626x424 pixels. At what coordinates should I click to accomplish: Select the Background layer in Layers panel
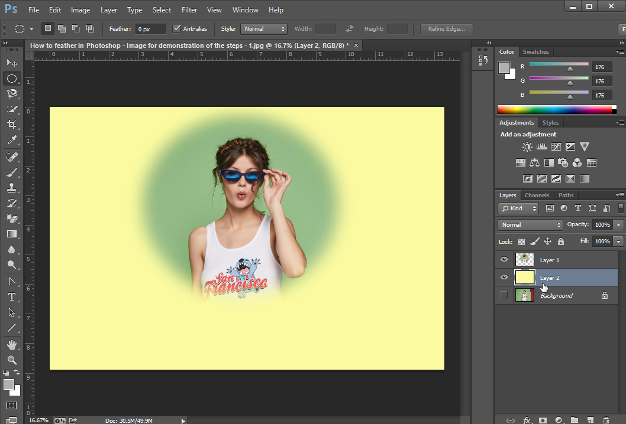[x=556, y=295]
